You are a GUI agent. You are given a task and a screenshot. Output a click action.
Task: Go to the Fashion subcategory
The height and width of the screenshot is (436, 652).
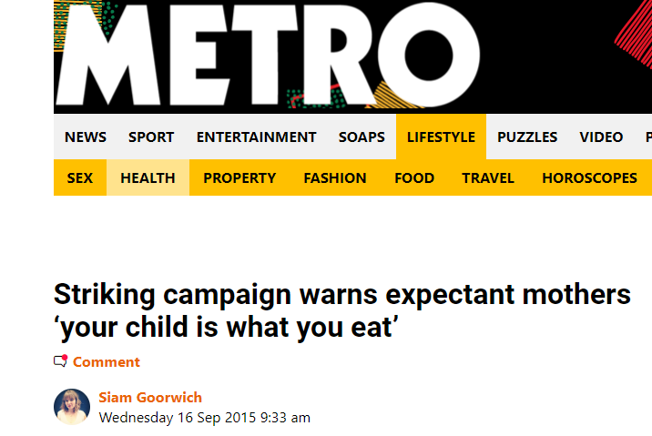click(x=335, y=178)
